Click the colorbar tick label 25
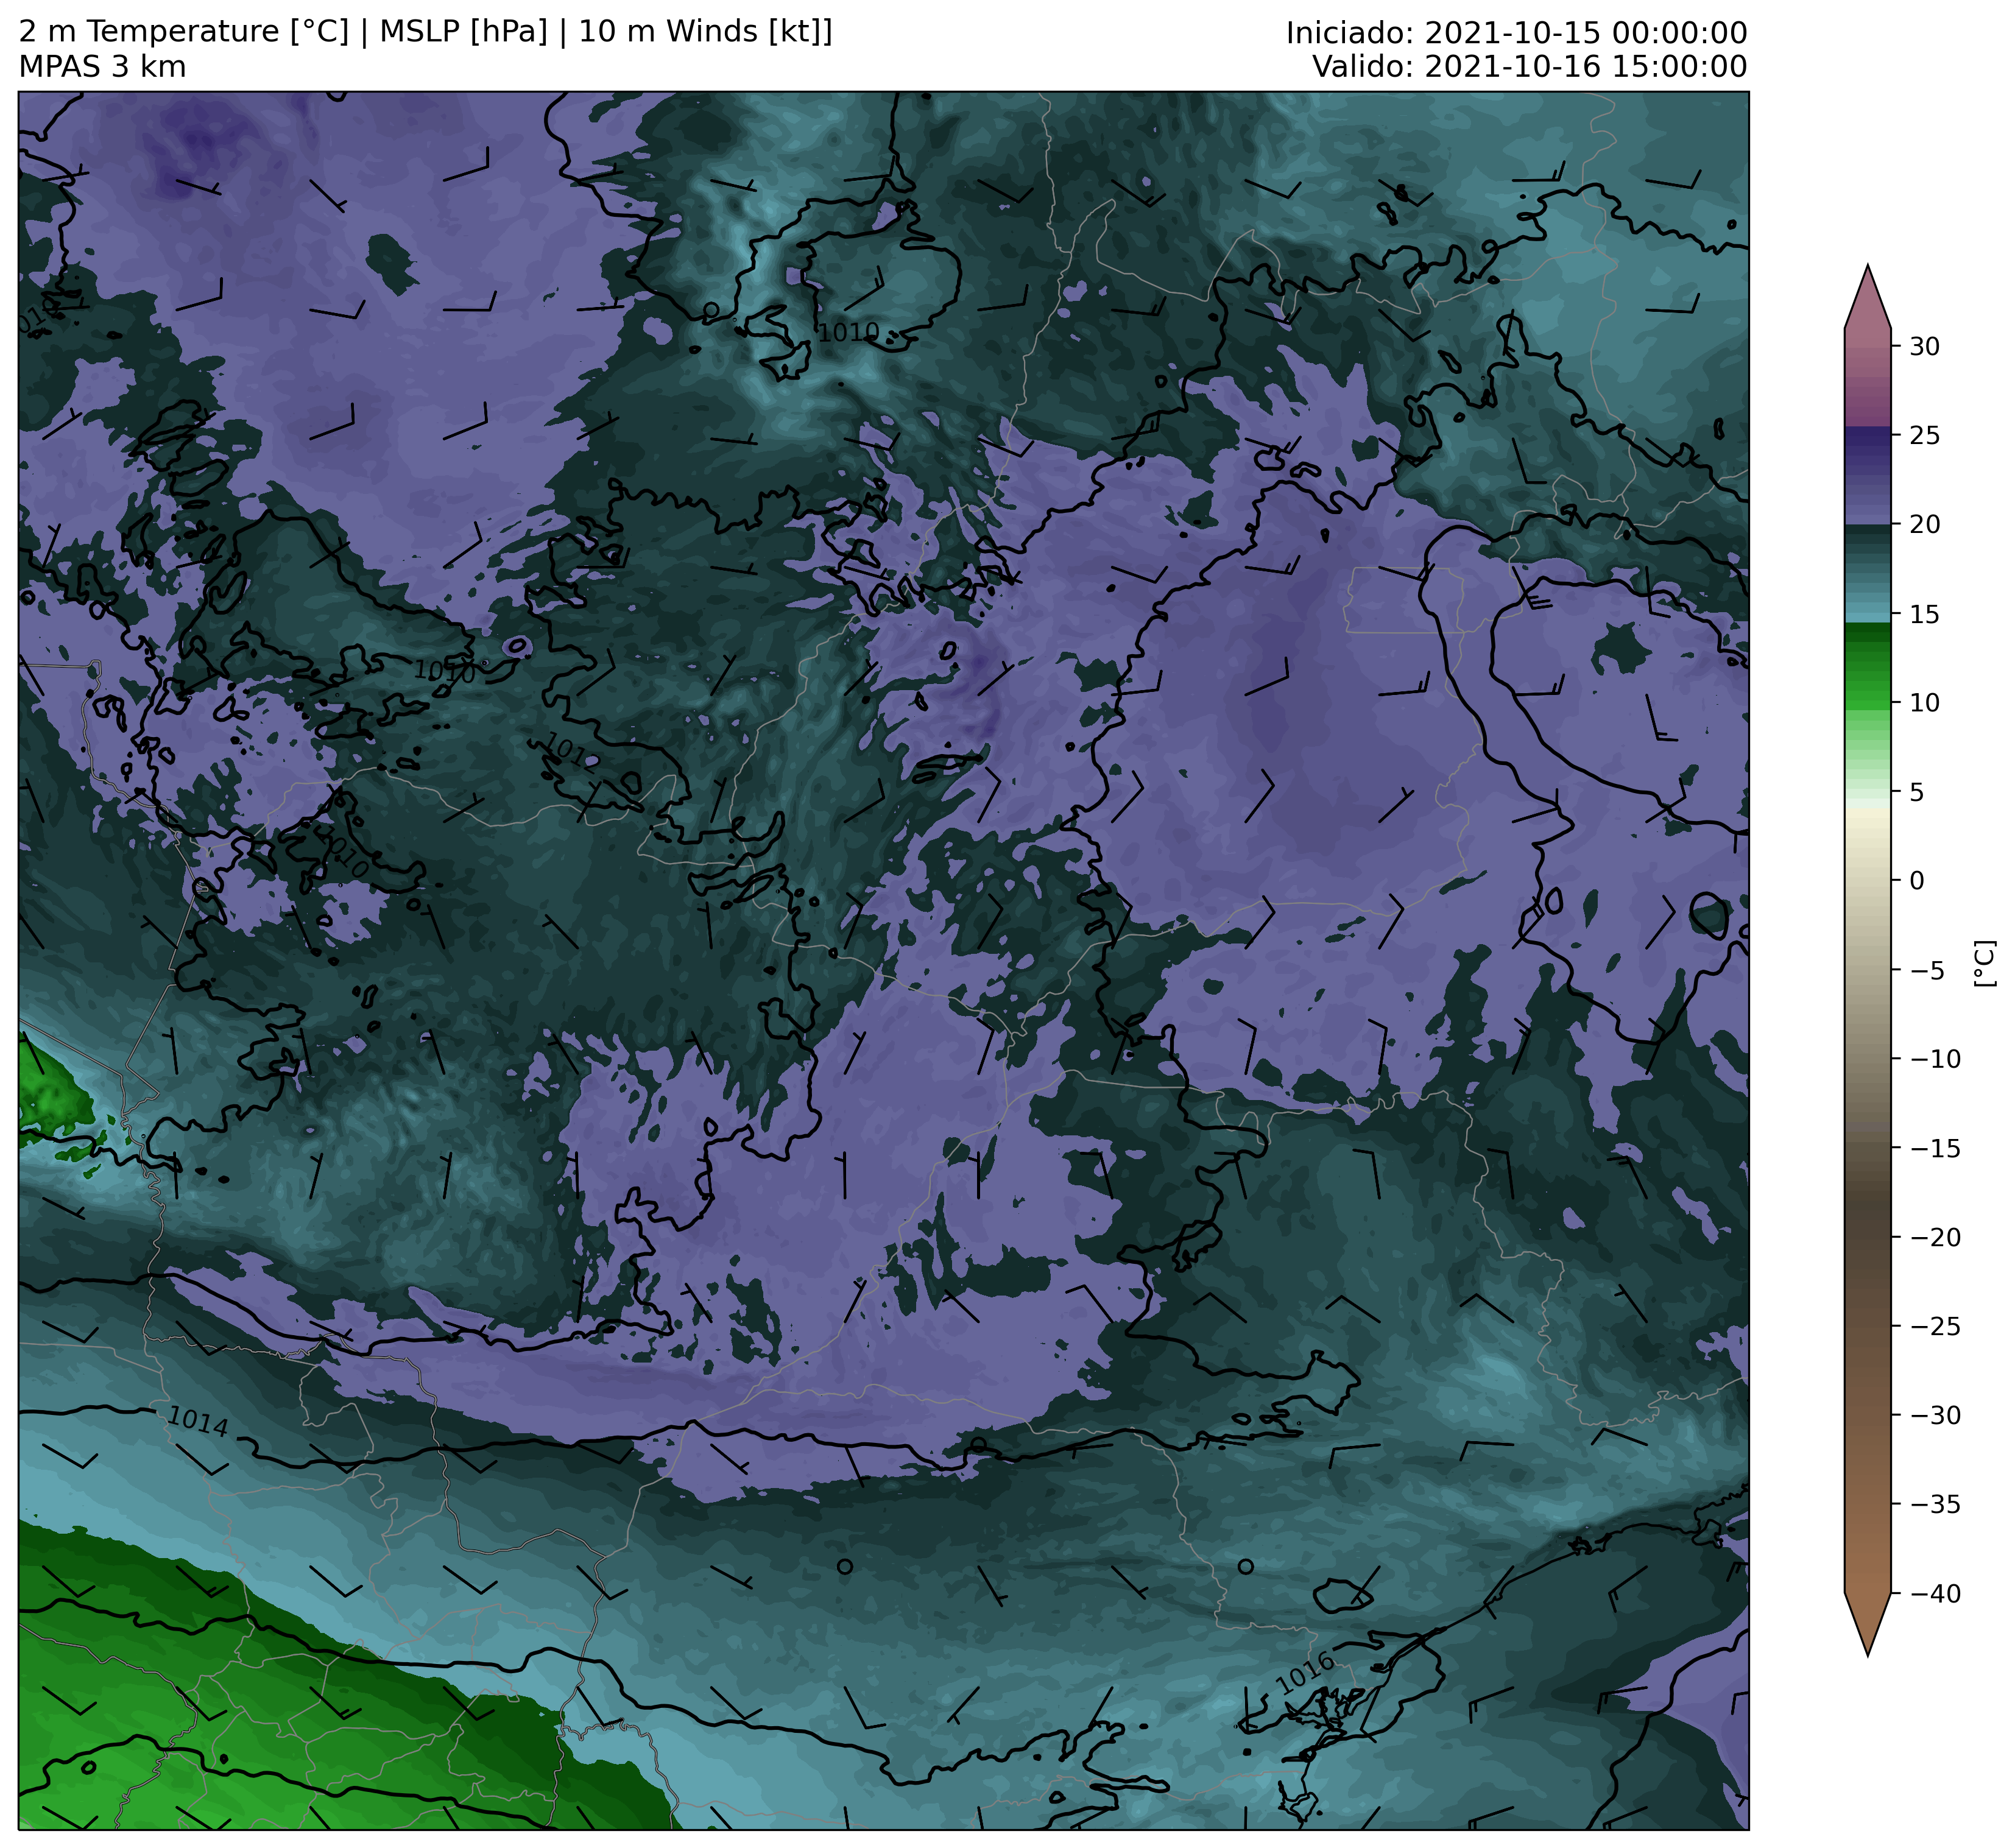This screenshot has height=1848, width=2015. point(1924,435)
